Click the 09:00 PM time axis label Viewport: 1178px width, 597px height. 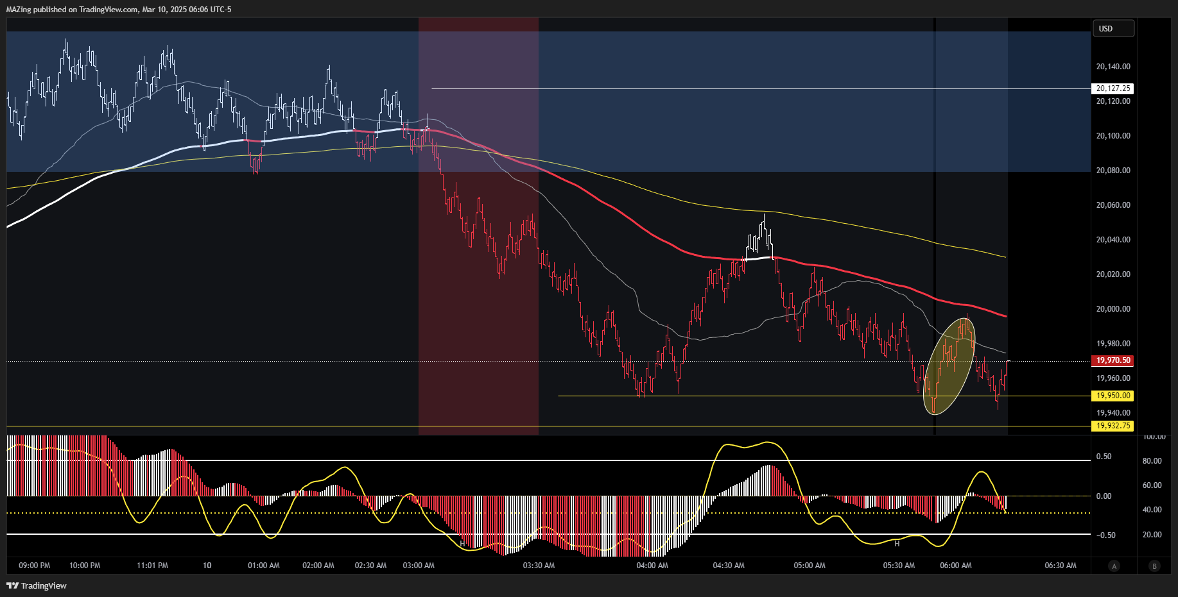point(35,566)
